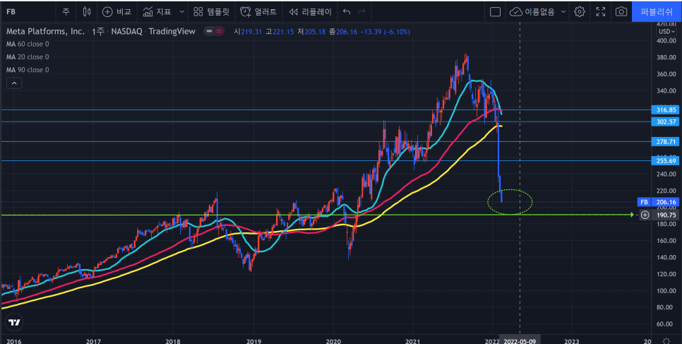Open the layout setup square icon
The height and width of the screenshot is (344, 682).
tap(495, 12)
